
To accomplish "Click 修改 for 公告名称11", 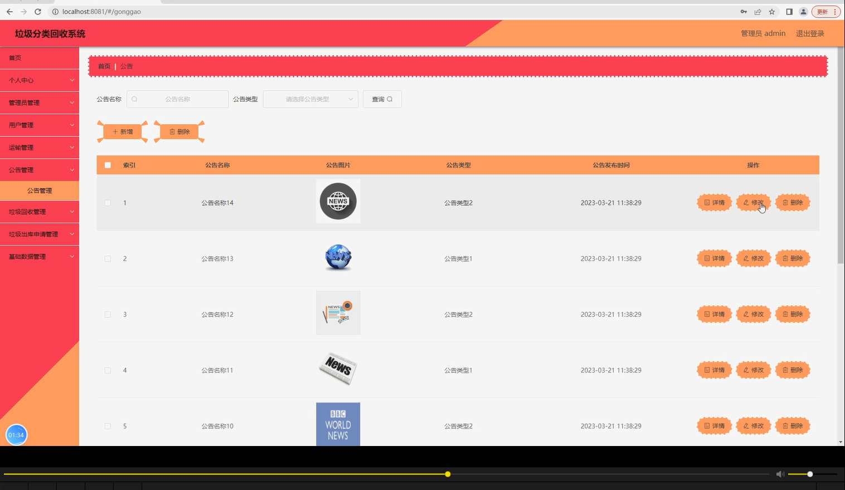I will click(x=753, y=370).
